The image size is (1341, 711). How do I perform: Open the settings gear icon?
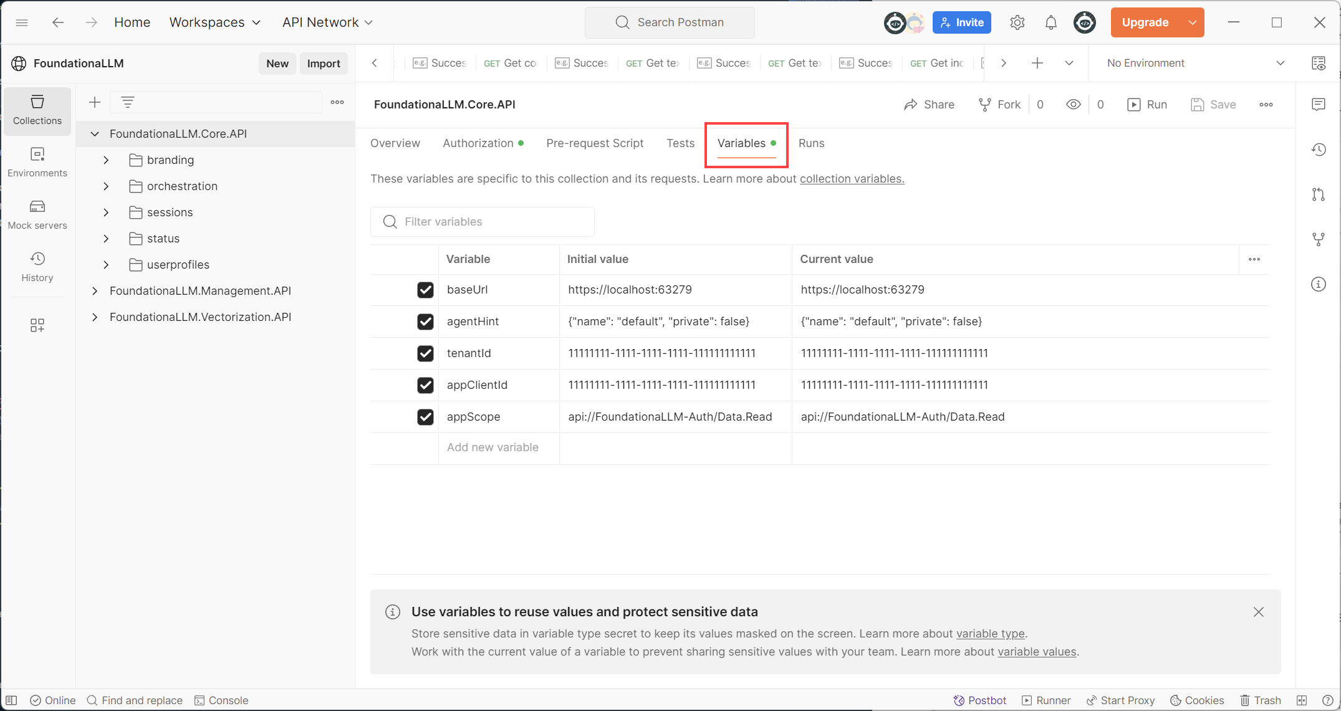click(x=1017, y=22)
